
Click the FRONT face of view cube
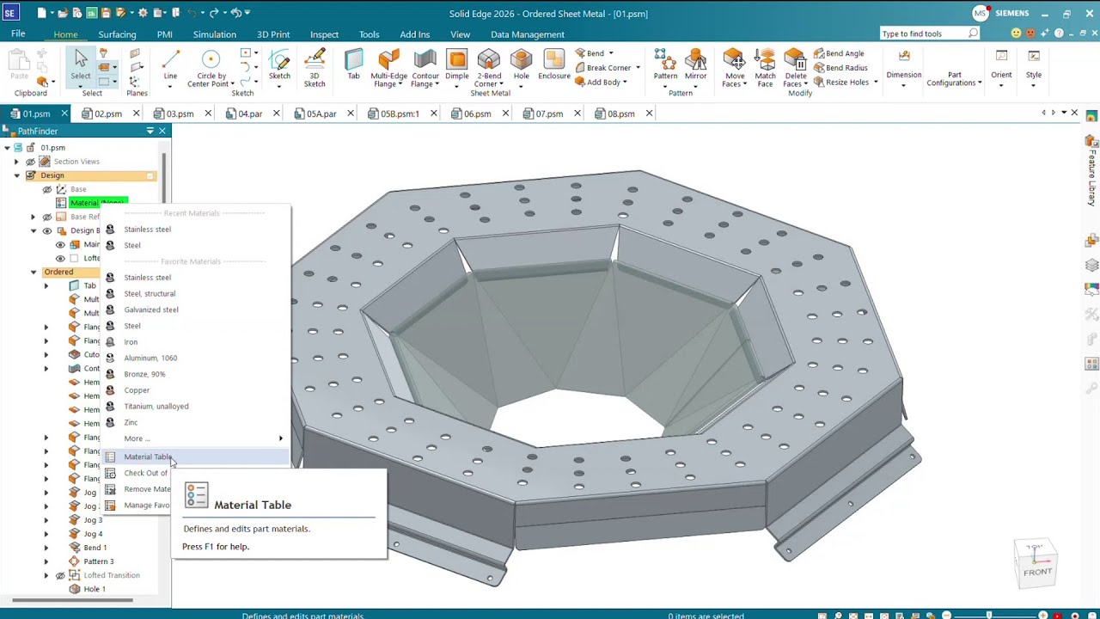[x=1037, y=572]
